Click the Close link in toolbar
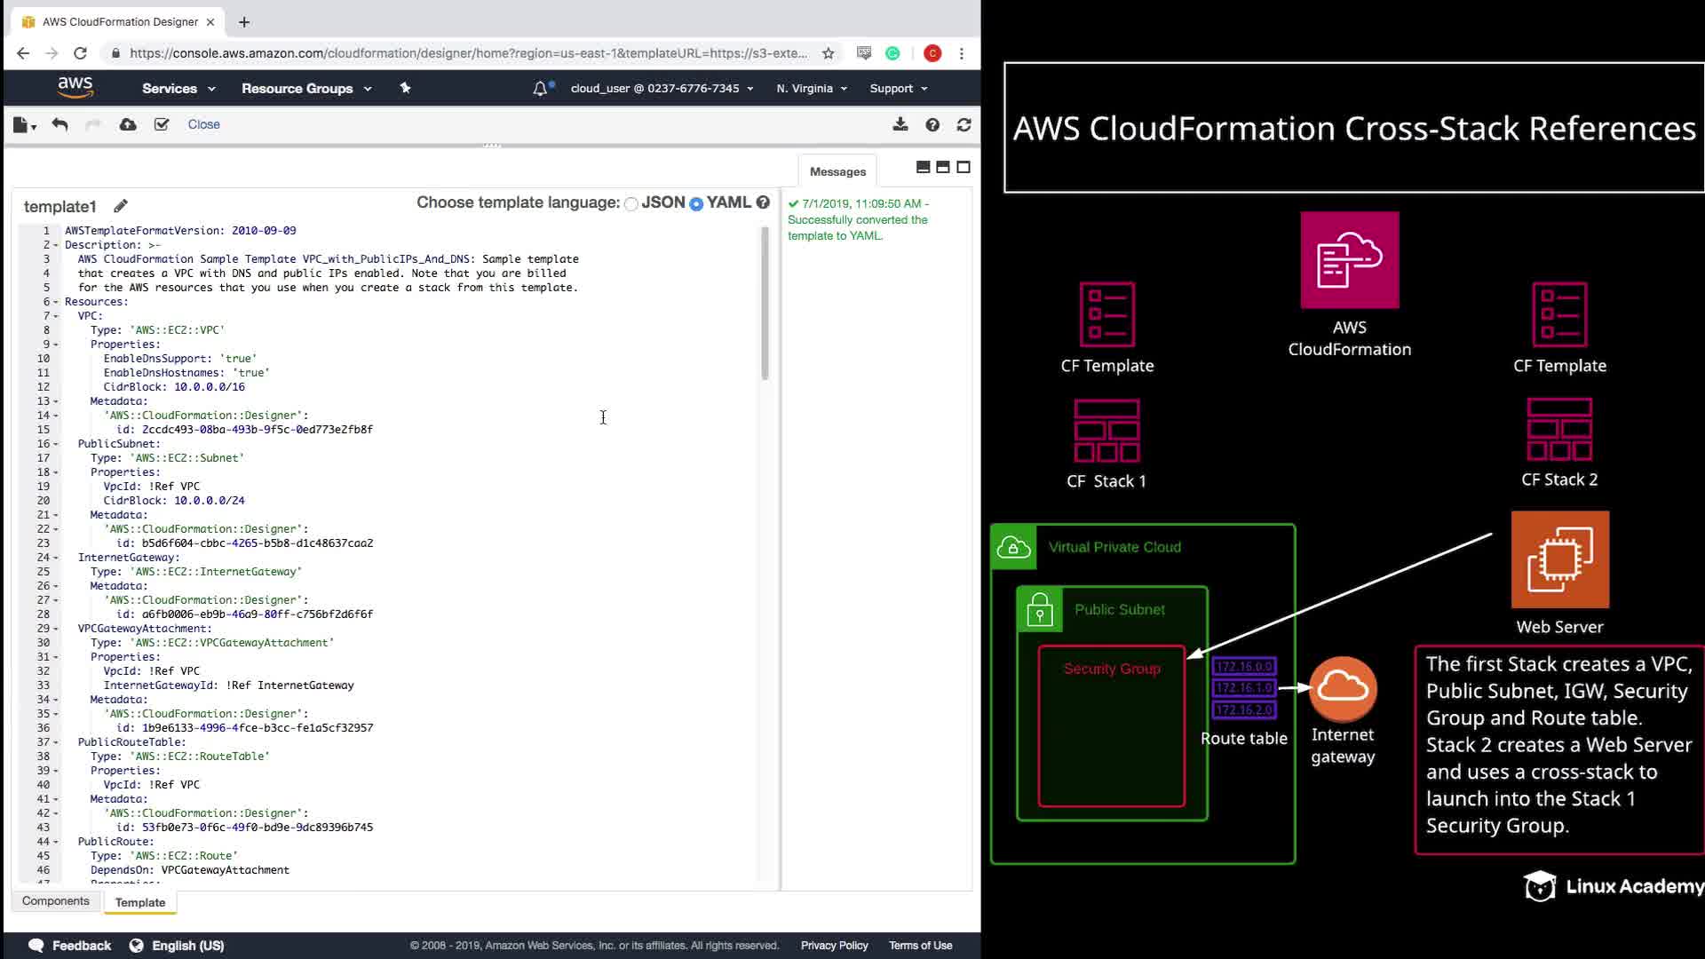The width and height of the screenshot is (1705, 959). 203,124
